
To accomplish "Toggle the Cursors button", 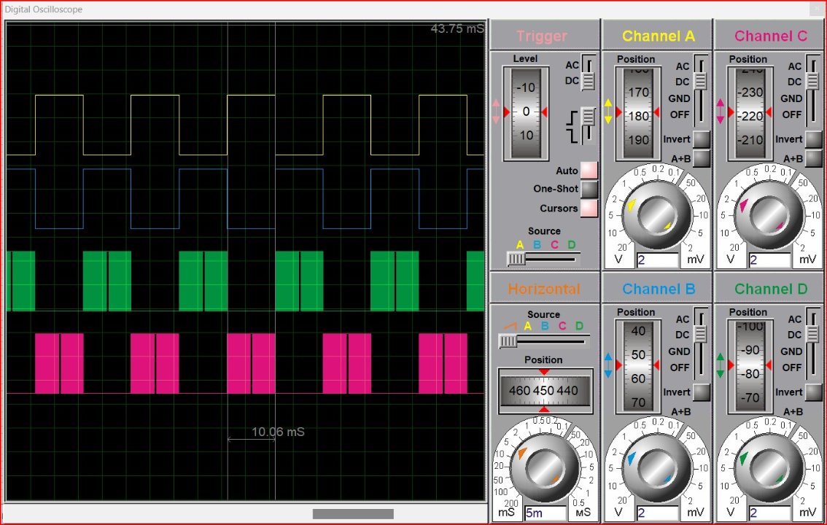I will [589, 209].
